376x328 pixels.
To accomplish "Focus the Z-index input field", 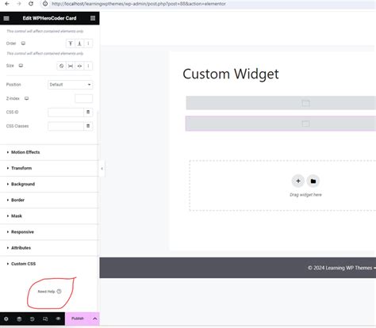I will [84, 98].
